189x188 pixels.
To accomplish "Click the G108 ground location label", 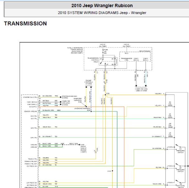I will coord(83,148).
